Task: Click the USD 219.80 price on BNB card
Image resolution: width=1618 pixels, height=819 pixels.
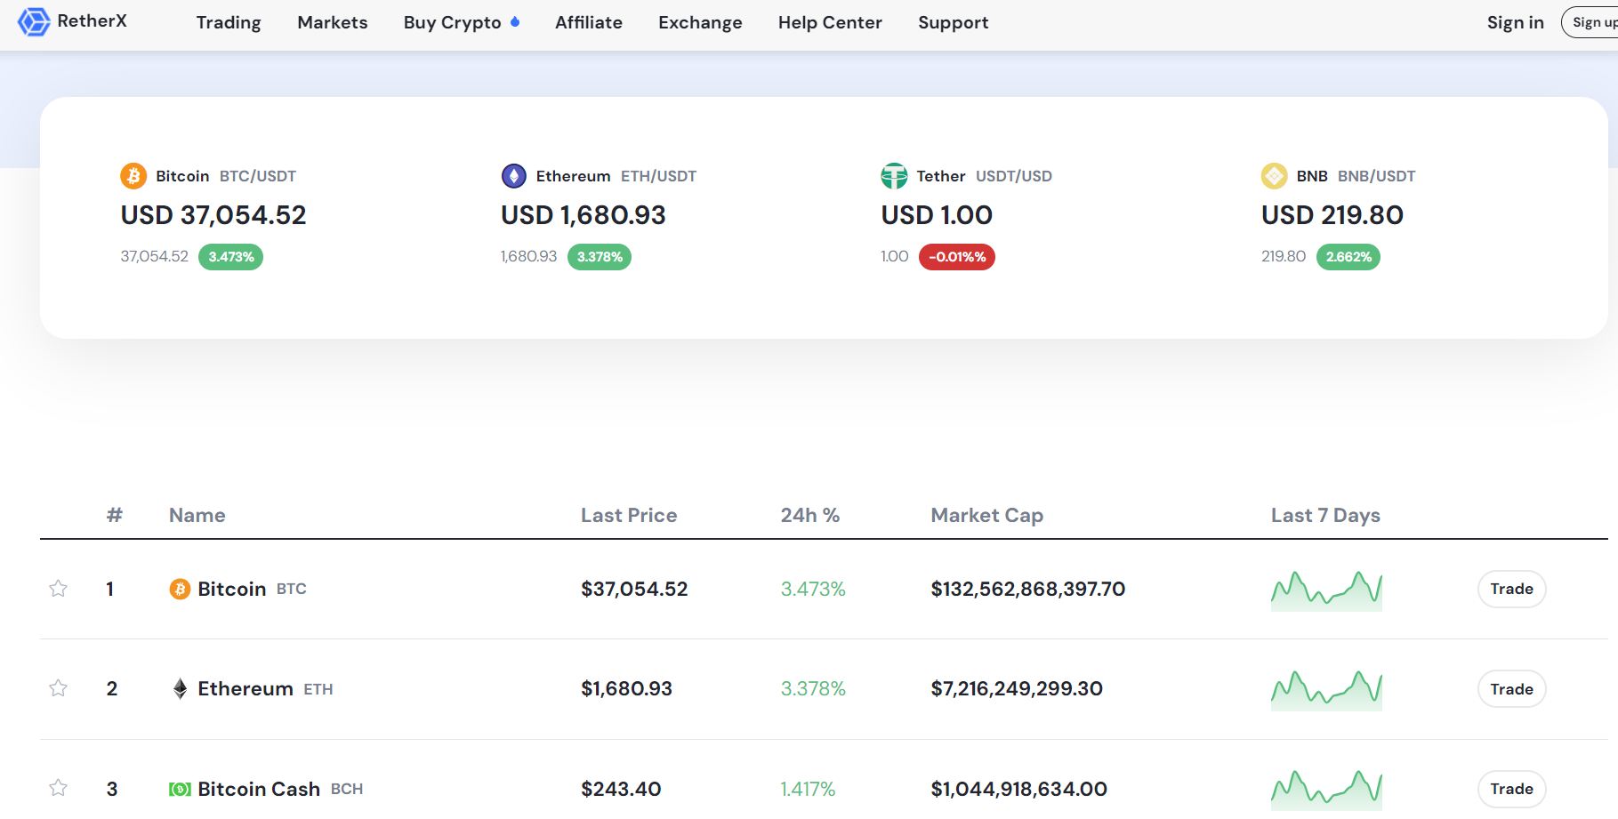Action: click(1332, 215)
